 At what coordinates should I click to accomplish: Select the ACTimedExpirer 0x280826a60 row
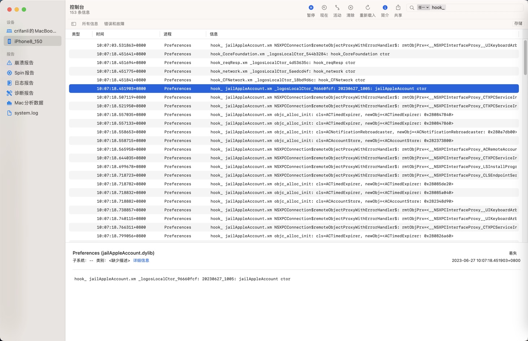294,236
